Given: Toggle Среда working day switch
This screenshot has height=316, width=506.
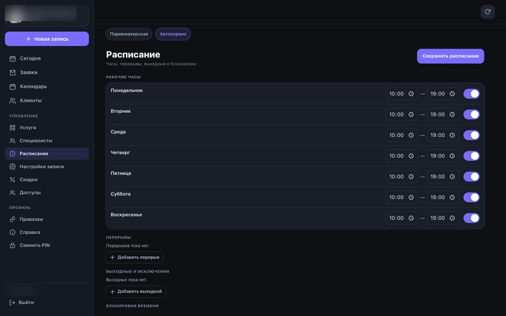Looking at the screenshot, I should (x=472, y=135).
